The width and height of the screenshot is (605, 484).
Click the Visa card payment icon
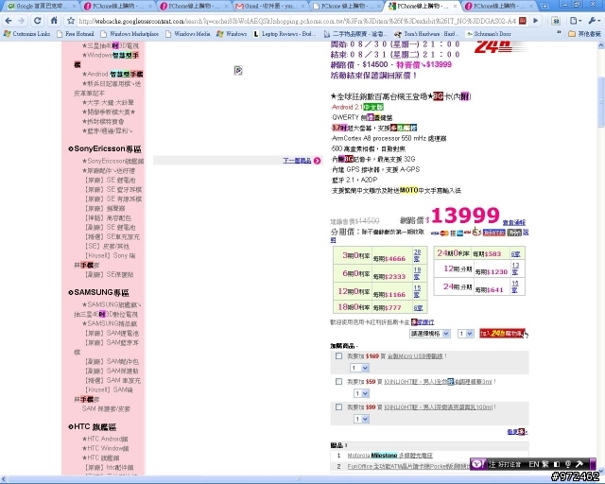click(435, 233)
